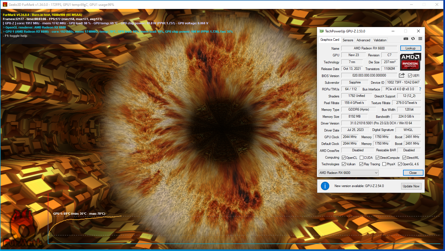This screenshot has height=251, width=445.
Task: Switch to the Sensors tab
Action: tap(348, 40)
